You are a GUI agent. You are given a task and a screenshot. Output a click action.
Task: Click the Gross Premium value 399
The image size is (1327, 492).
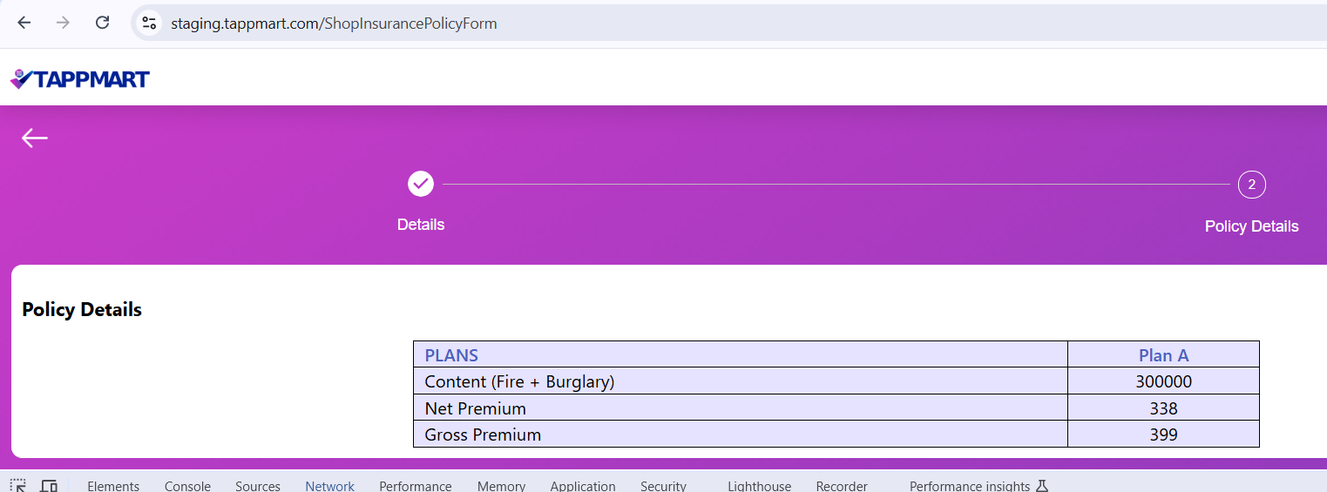[x=1163, y=435]
